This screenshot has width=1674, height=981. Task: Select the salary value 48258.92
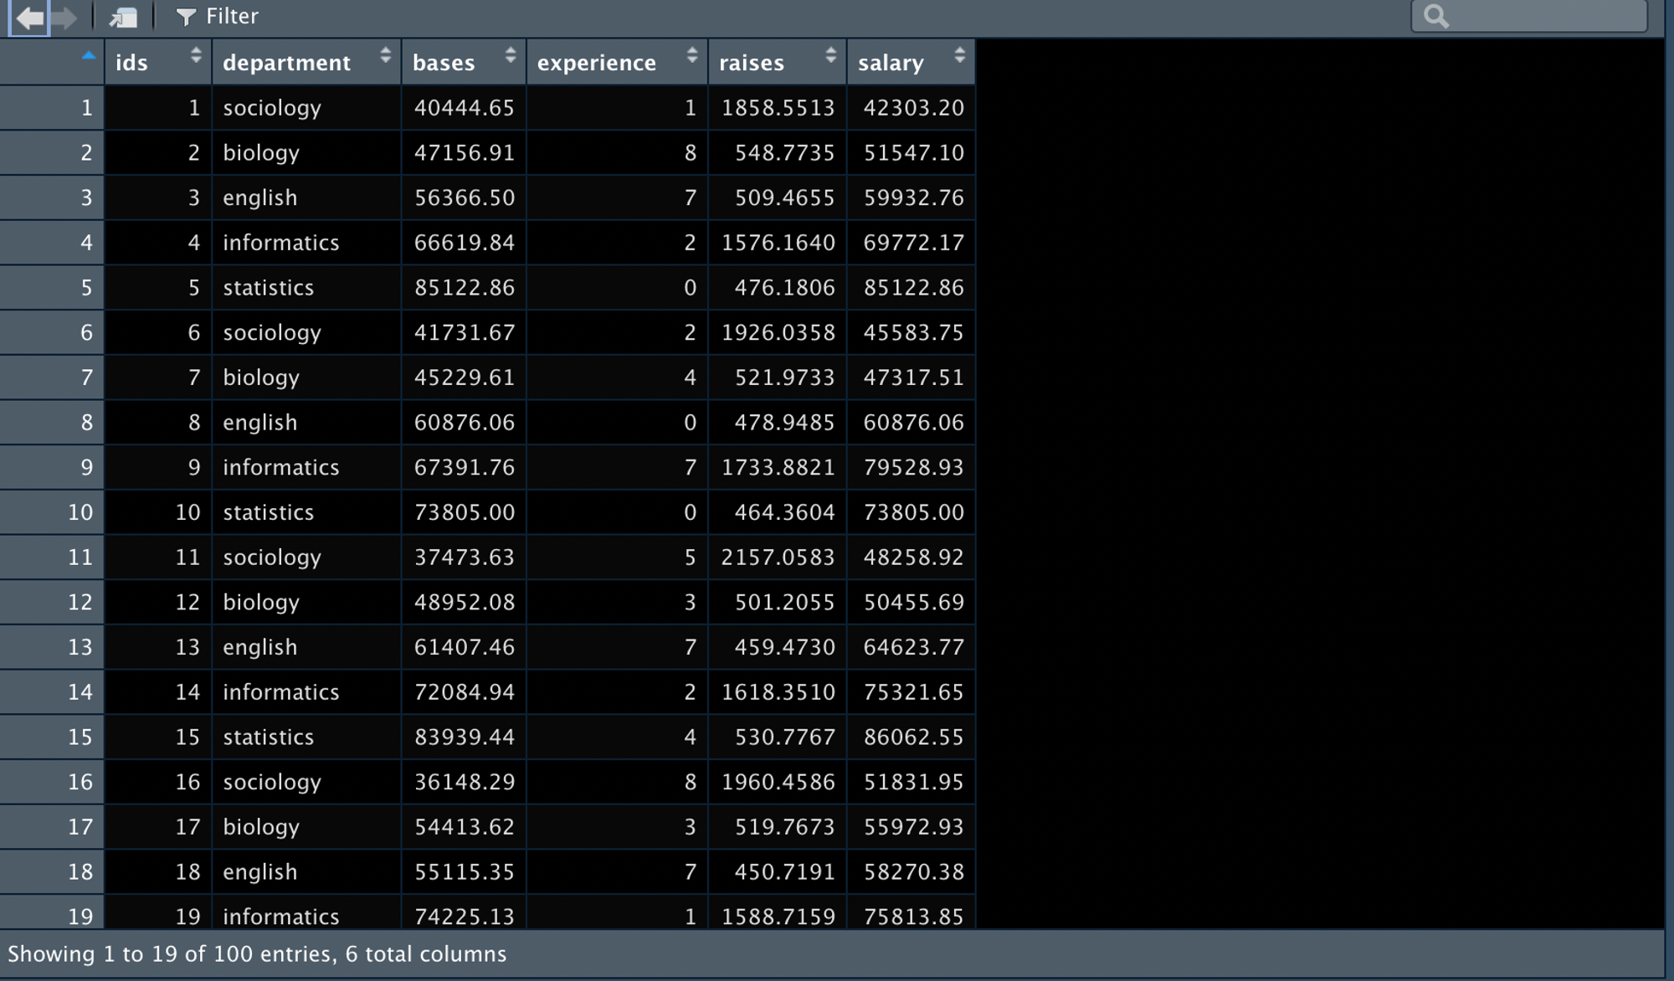point(913,557)
